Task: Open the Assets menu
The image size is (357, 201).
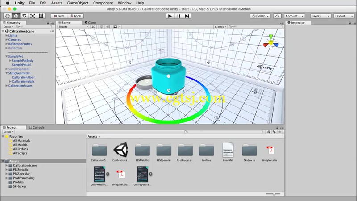Action: pos(57,3)
